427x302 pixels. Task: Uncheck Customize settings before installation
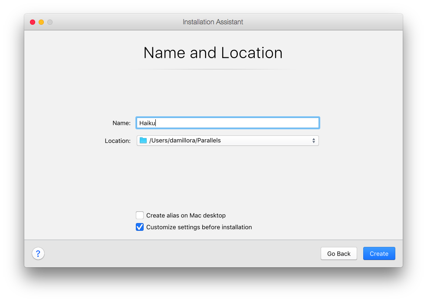click(140, 227)
